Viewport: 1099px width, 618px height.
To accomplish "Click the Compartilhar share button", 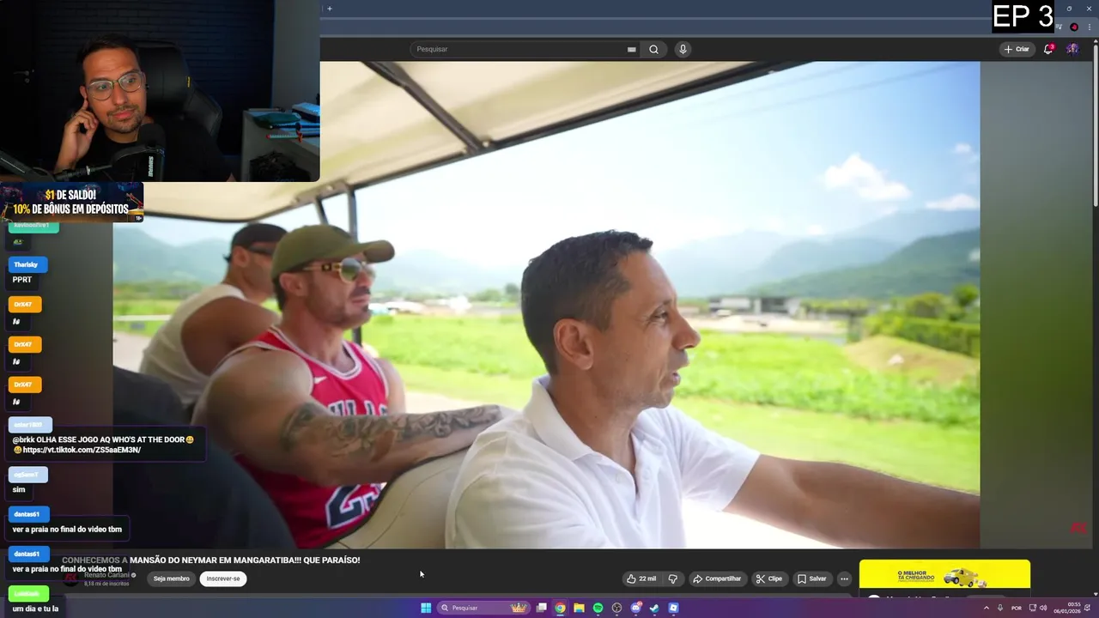I will (x=717, y=579).
